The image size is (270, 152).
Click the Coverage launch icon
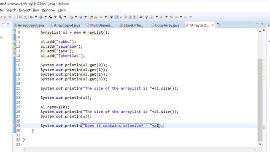(51, 17)
